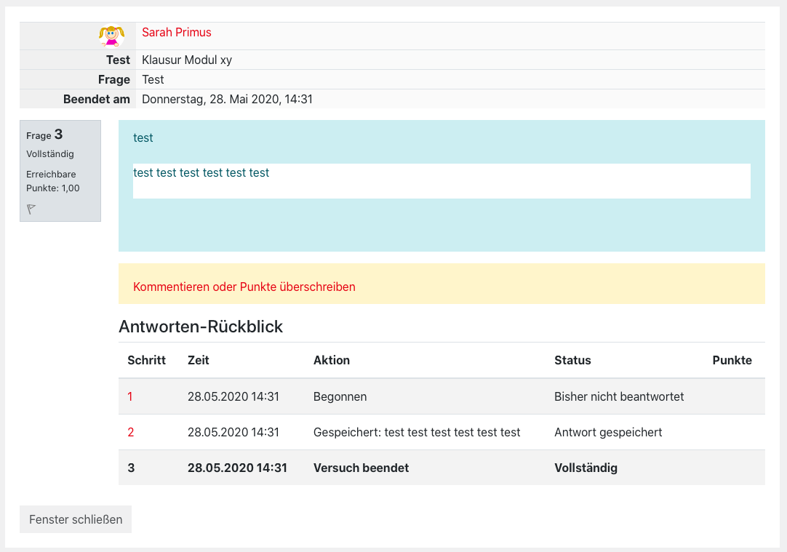The image size is (787, 552).
Task: Select the Versuch beendet action cell
Action: tap(361, 468)
